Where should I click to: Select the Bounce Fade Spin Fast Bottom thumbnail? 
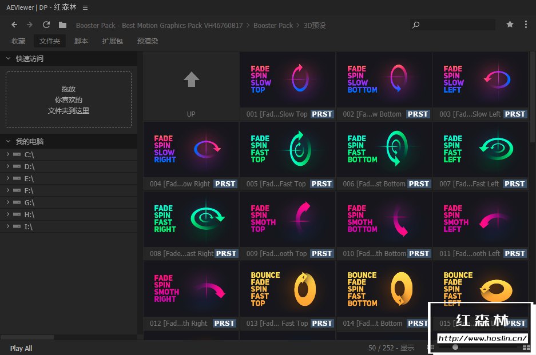click(x=384, y=289)
